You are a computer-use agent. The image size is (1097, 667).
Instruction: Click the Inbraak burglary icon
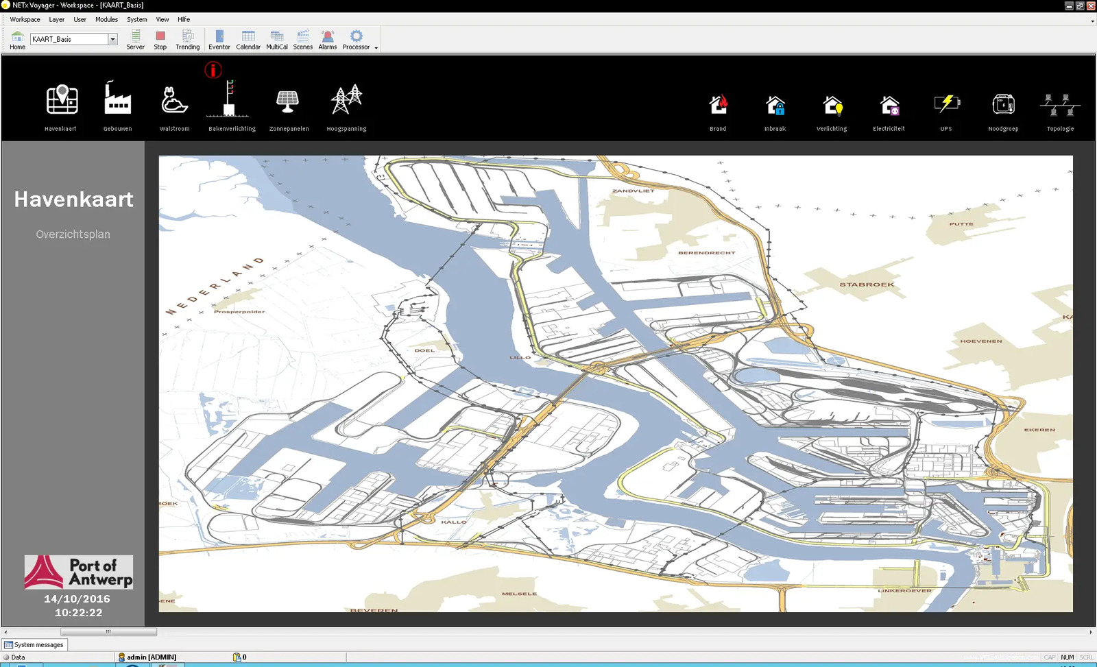pyautogui.click(x=775, y=105)
